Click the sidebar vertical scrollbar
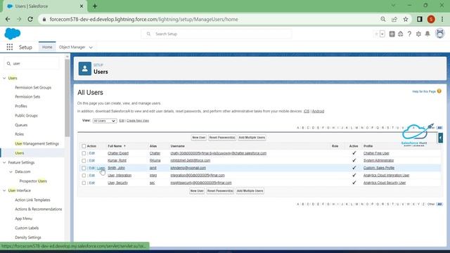 point(67,98)
